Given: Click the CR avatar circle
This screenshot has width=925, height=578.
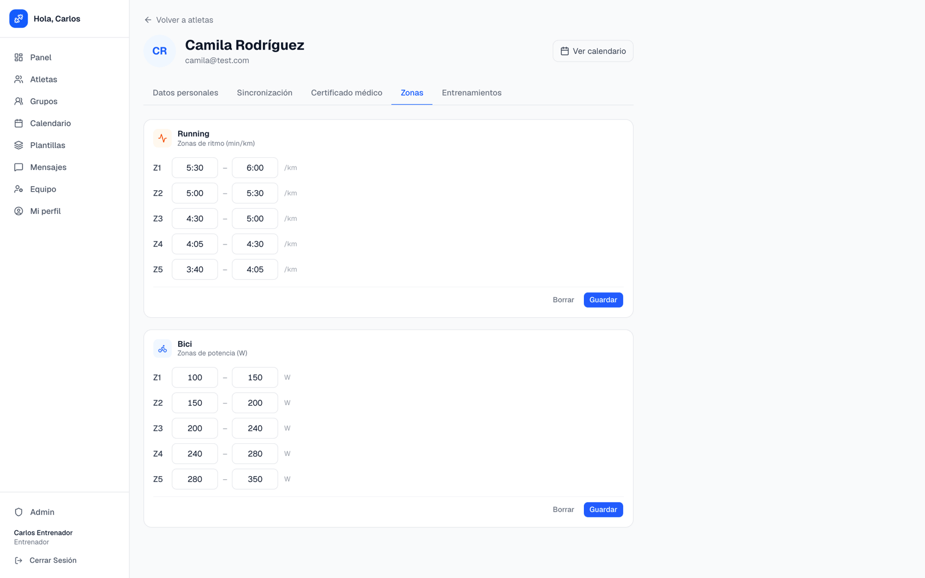Looking at the screenshot, I should point(160,51).
